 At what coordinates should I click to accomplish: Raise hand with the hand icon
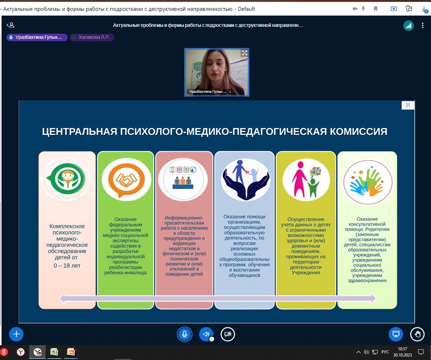[x=417, y=334]
